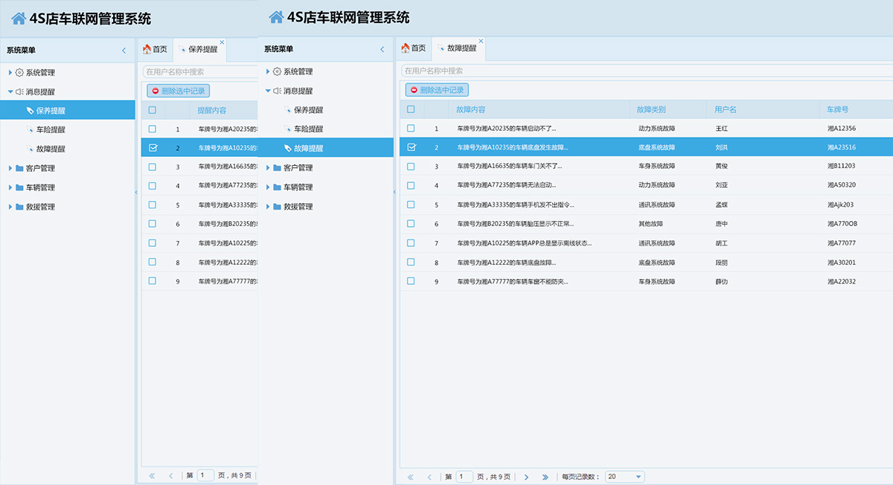Click first-page icon below the 故障内容 table
This screenshot has width=893, height=485.
point(410,477)
